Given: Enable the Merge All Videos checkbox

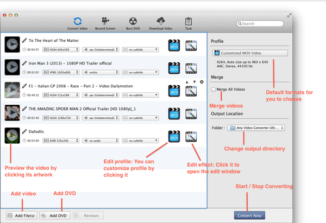Looking at the screenshot, I should point(214,90).
